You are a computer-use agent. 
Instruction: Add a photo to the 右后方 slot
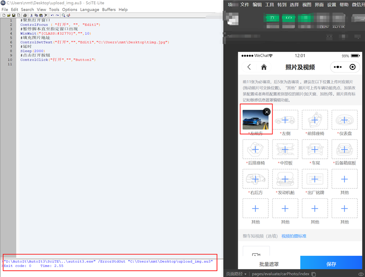(x=255, y=179)
